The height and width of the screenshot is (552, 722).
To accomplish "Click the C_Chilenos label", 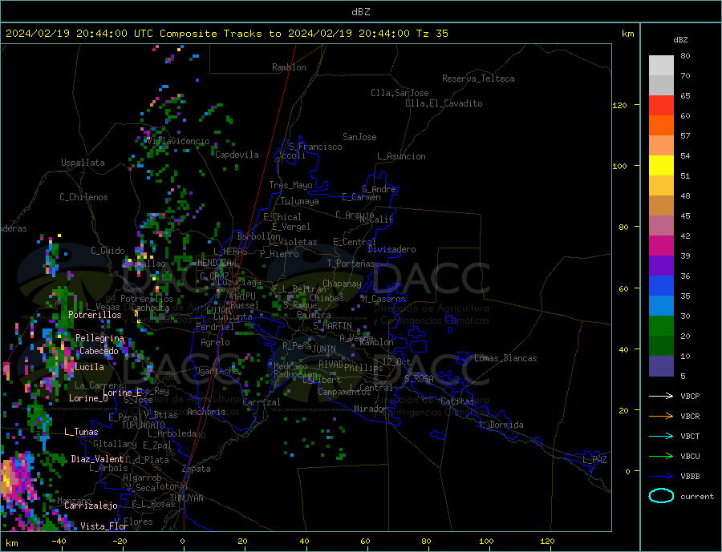I will [x=83, y=197].
